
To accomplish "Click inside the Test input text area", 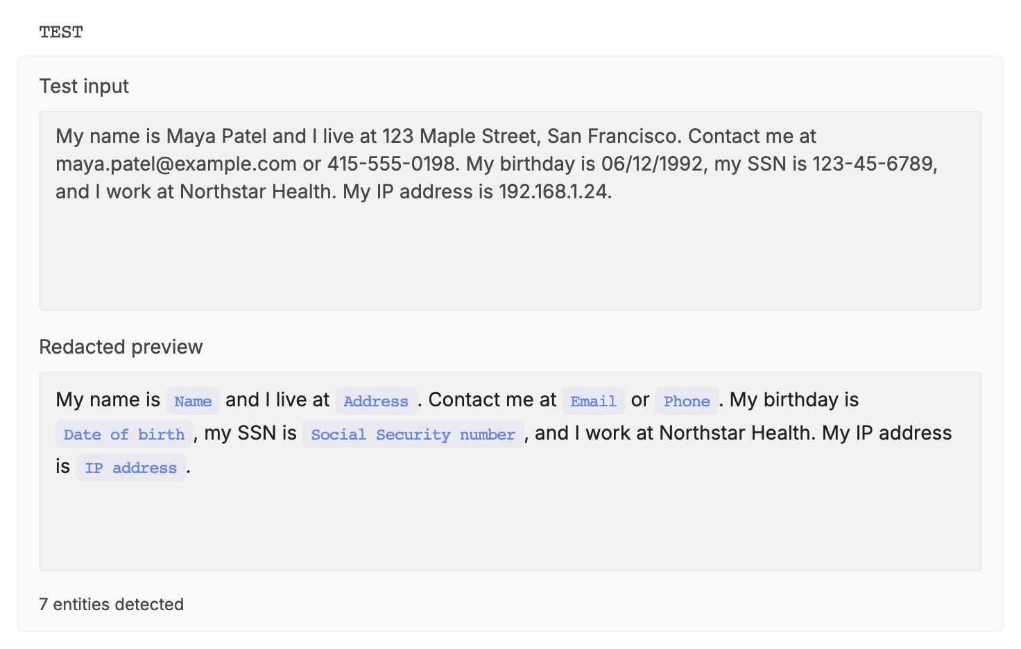I will (x=510, y=211).
